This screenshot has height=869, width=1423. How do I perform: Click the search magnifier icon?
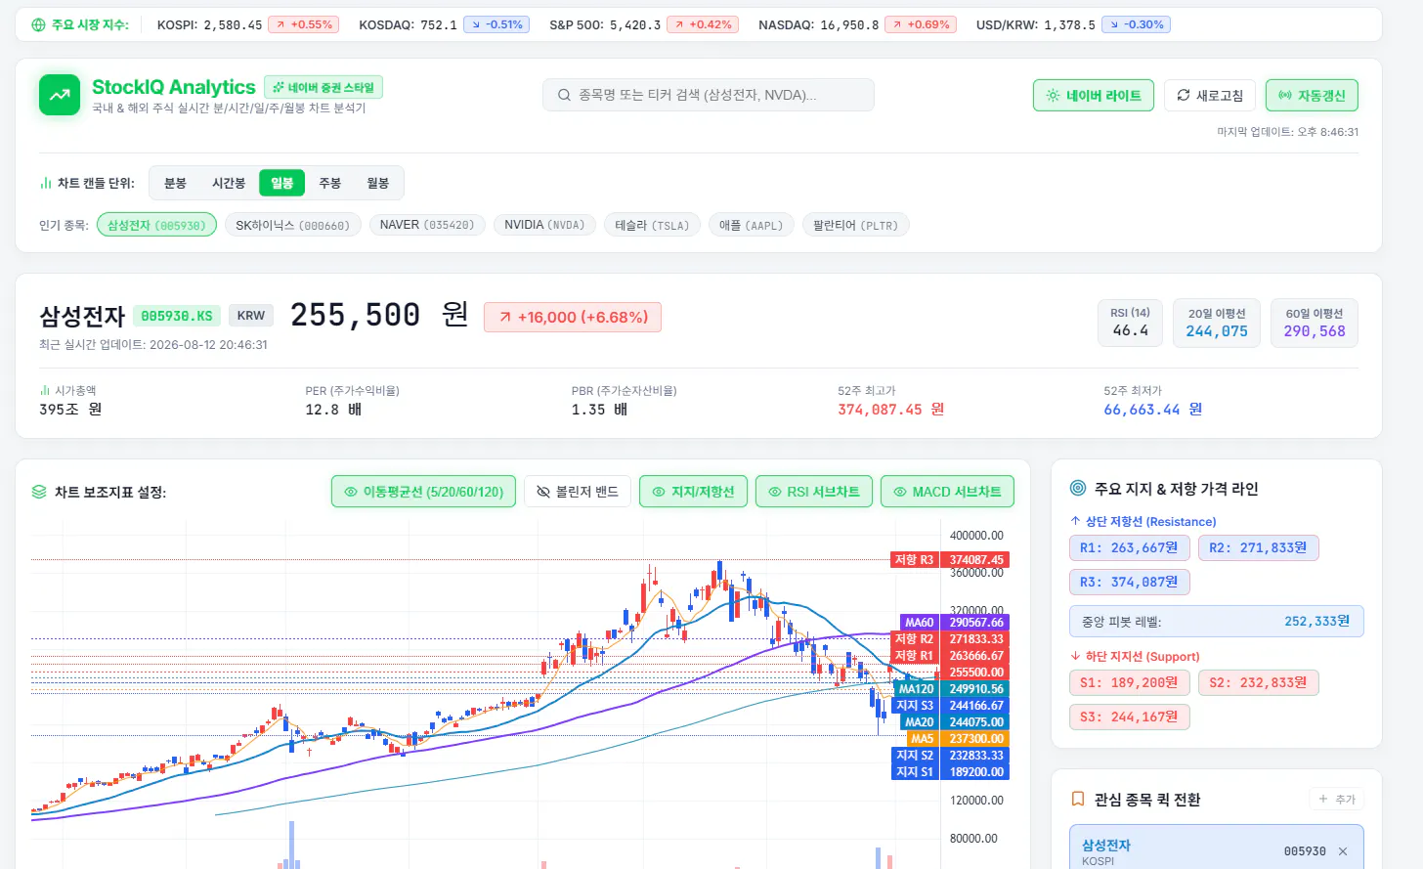coord(564,95)
